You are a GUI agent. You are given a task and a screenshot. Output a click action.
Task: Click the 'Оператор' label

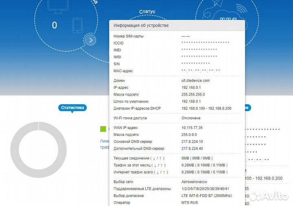tap(122, 202)
